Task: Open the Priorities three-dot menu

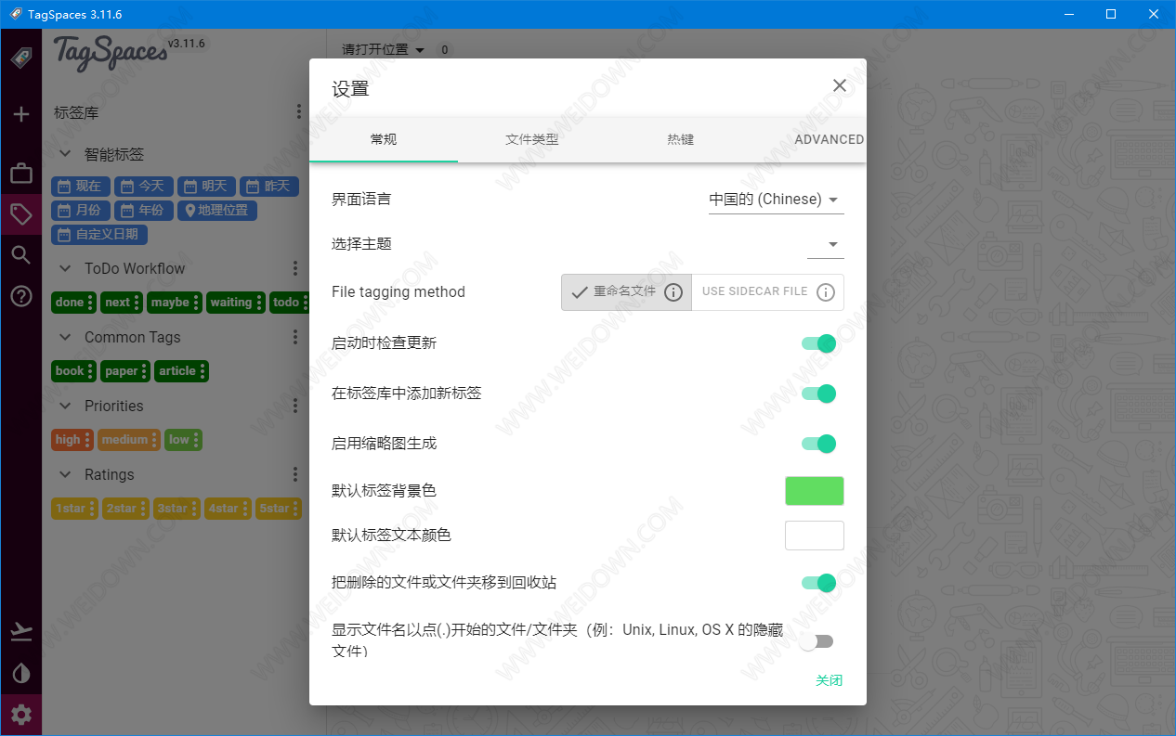Action: click(x=295, y=406)
